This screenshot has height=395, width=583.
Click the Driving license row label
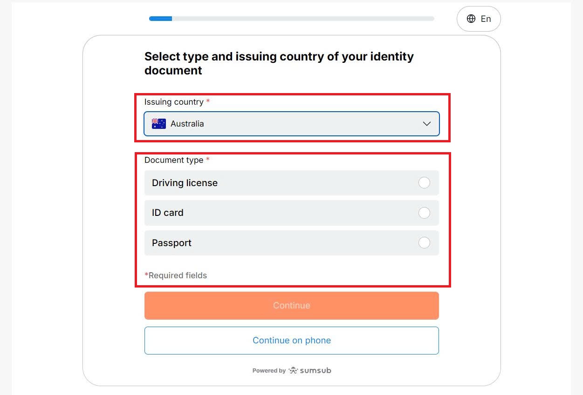coord(185,183)
